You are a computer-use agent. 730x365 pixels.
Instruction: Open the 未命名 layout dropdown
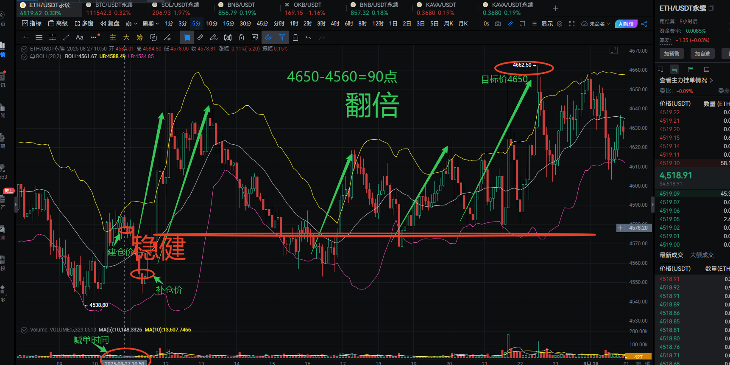point(596,24)
